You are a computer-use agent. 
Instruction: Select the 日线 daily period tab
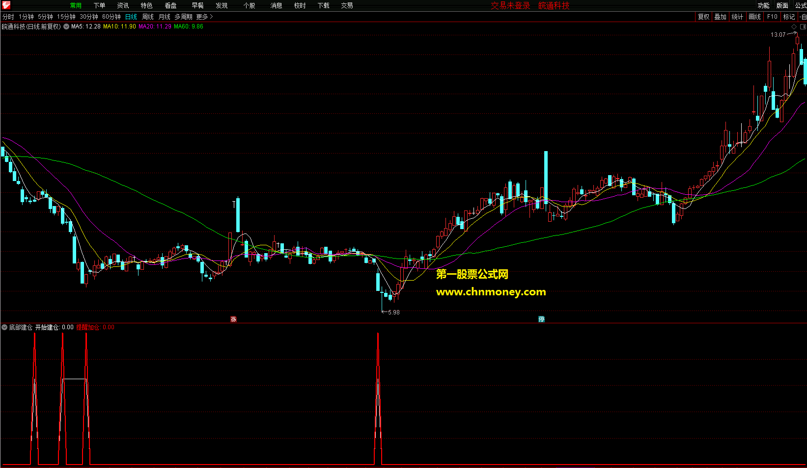(x=131, y=17)
